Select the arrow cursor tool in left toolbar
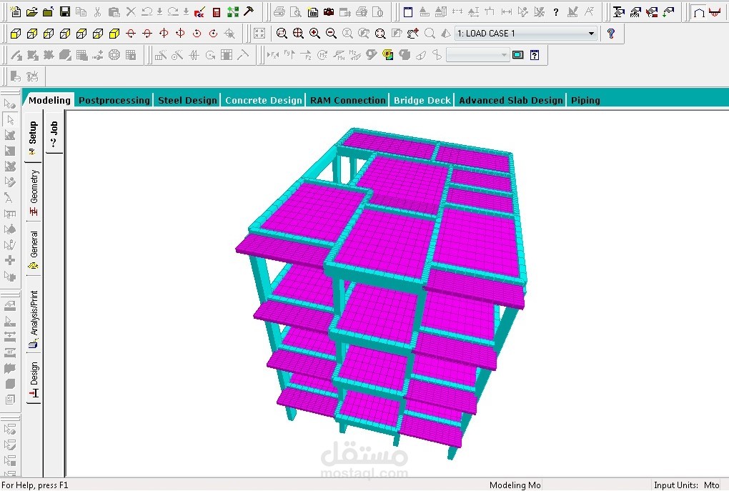This screenshot has width=729, height=491. [10, 119]
